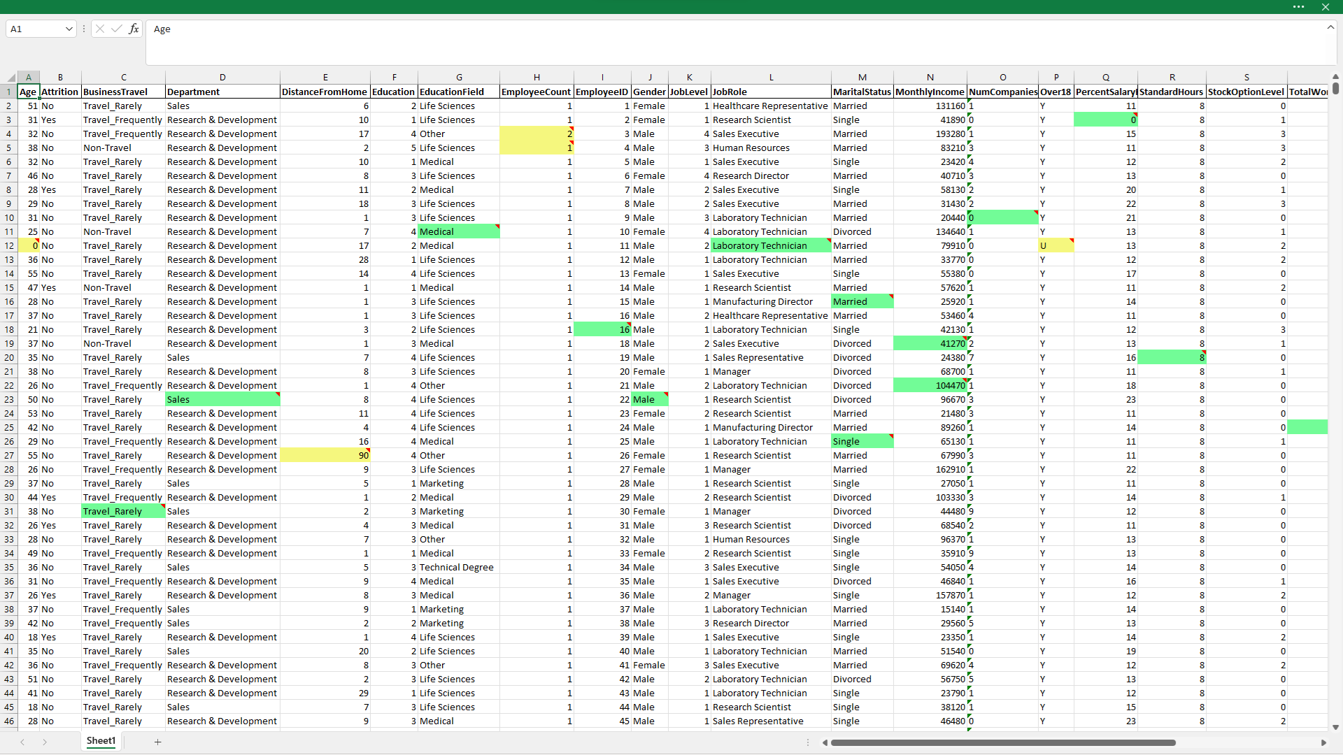The image size is (1343, 755).
Task: Select column L header
Action: tap(771, 78)
